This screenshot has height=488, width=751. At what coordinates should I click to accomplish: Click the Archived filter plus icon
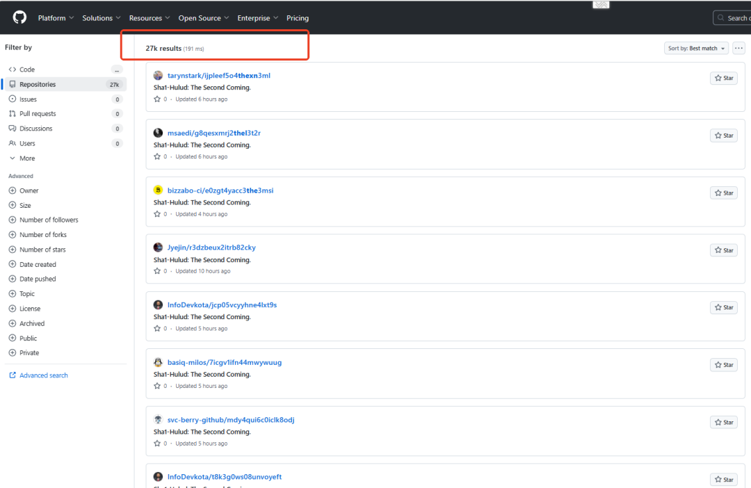[x=13, y=323]
